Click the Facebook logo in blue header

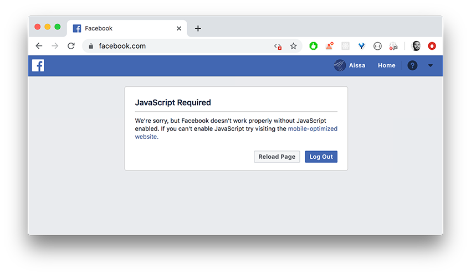click(x=38, y=65)
